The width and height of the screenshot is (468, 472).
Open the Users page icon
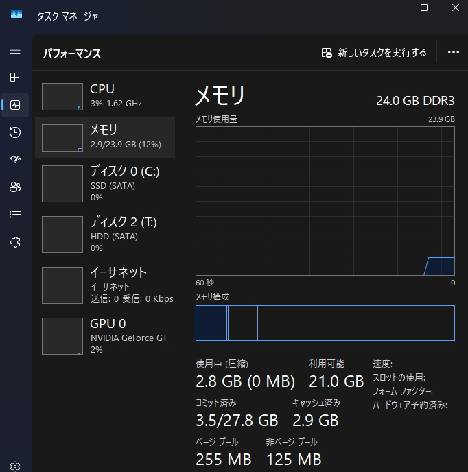[15, 187]
